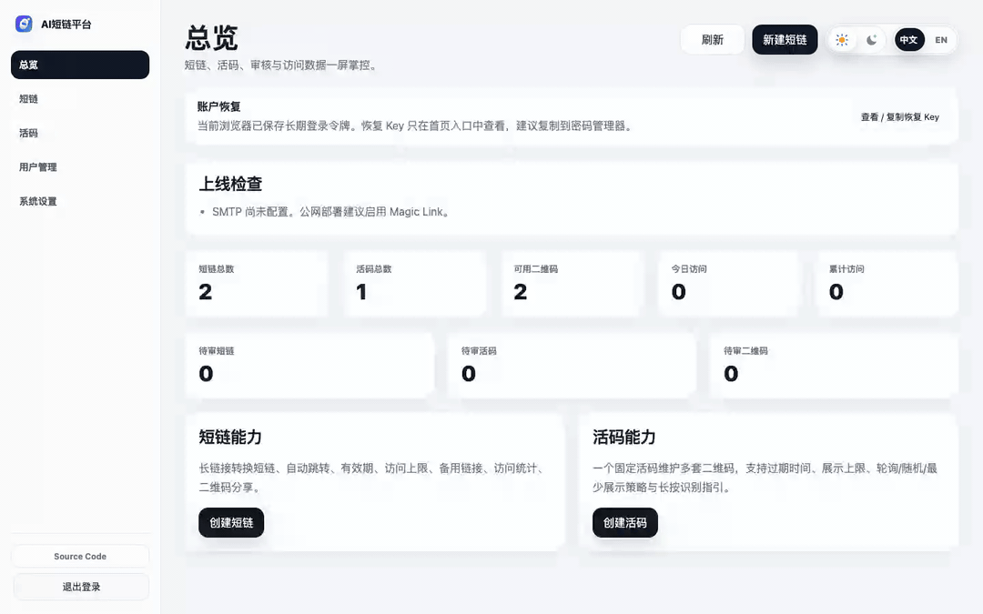Click the SMTP 尚未配置 notice text

331,212
